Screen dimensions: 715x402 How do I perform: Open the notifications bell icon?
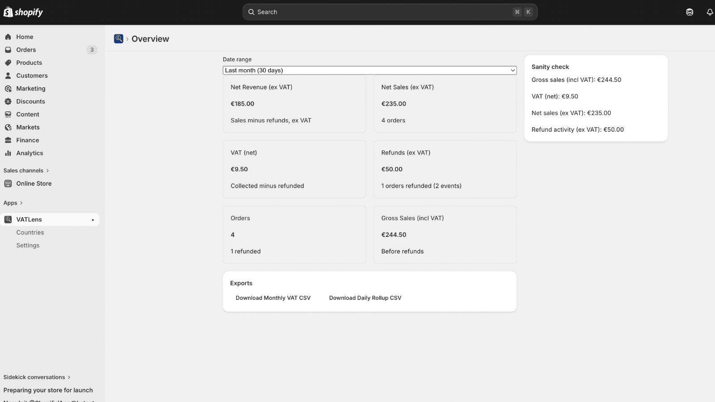tap(709, 12)
